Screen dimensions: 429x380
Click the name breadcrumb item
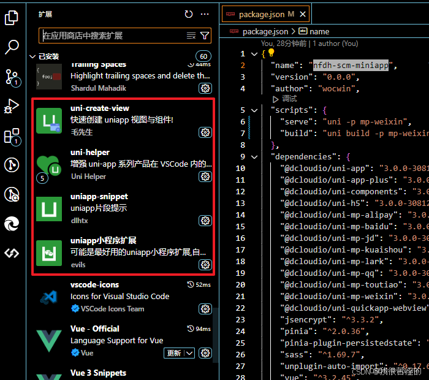coord(319,32)
